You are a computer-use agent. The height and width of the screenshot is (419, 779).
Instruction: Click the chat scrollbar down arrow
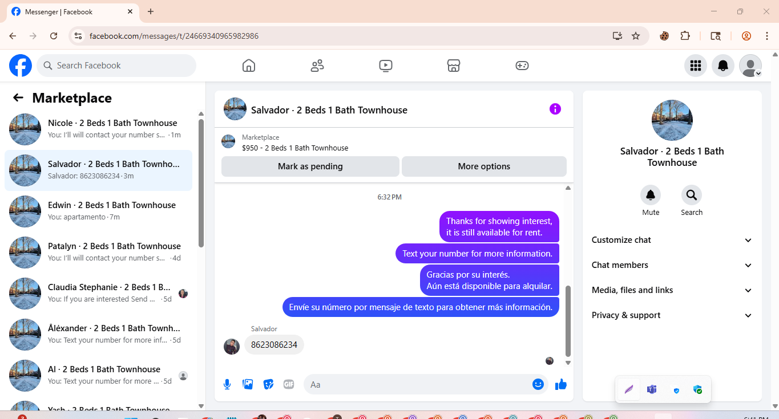click(568, 363)
